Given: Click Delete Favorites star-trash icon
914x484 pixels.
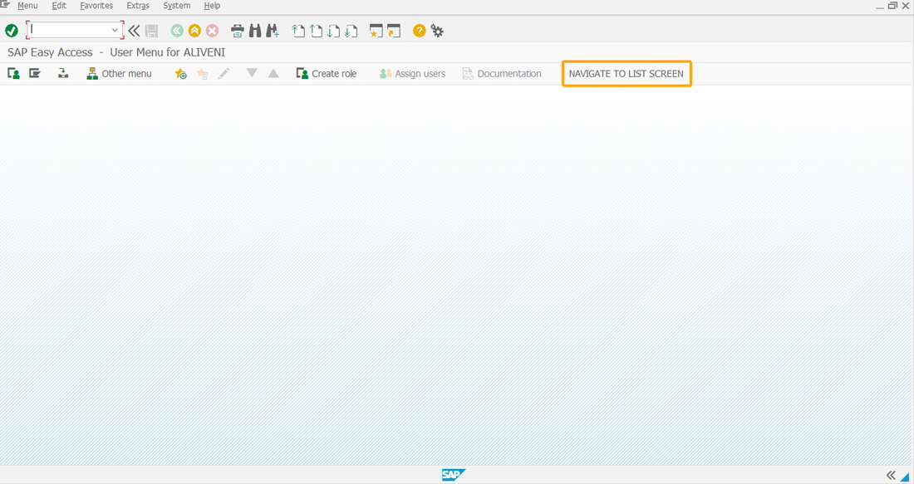Looking at the screenshot, I should pyautogui.click(x=202, y=73).
